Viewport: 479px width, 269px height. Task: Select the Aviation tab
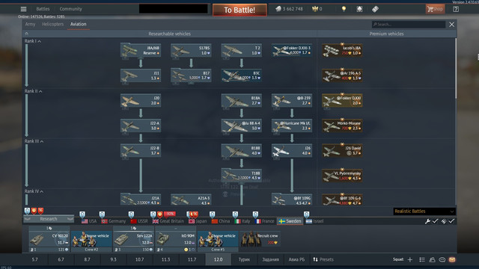click(x=78, y=24)
